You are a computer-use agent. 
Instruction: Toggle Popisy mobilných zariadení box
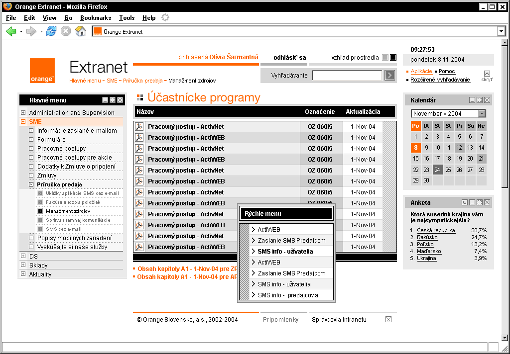(31, 238)
